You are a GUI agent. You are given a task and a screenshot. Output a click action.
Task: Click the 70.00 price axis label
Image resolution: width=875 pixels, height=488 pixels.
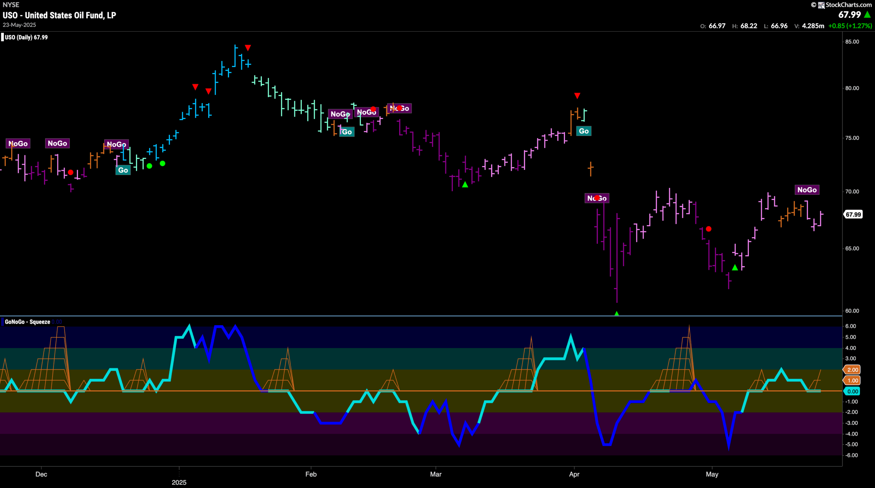852,191
